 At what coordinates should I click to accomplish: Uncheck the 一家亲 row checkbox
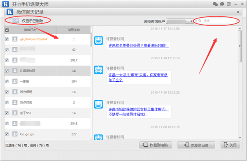7,81
